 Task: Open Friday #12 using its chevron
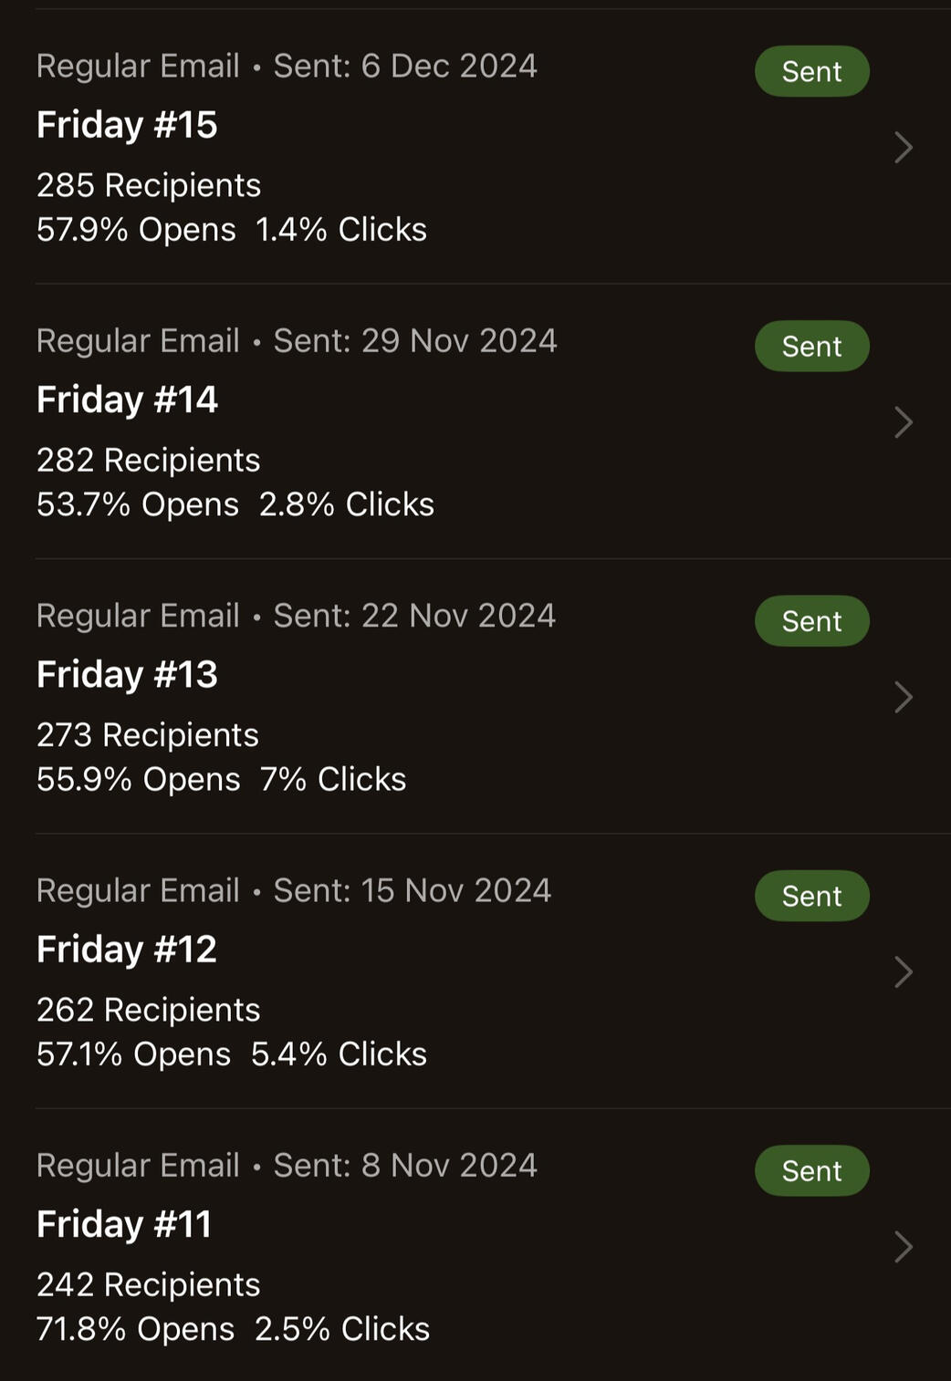point(903,972)
